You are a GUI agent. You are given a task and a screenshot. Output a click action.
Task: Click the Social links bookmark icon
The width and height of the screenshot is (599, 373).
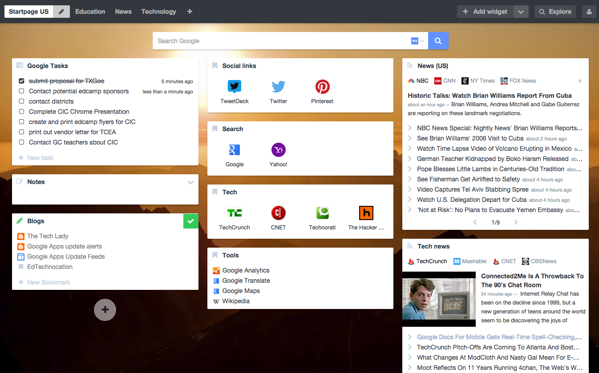[x=215, y=66]
